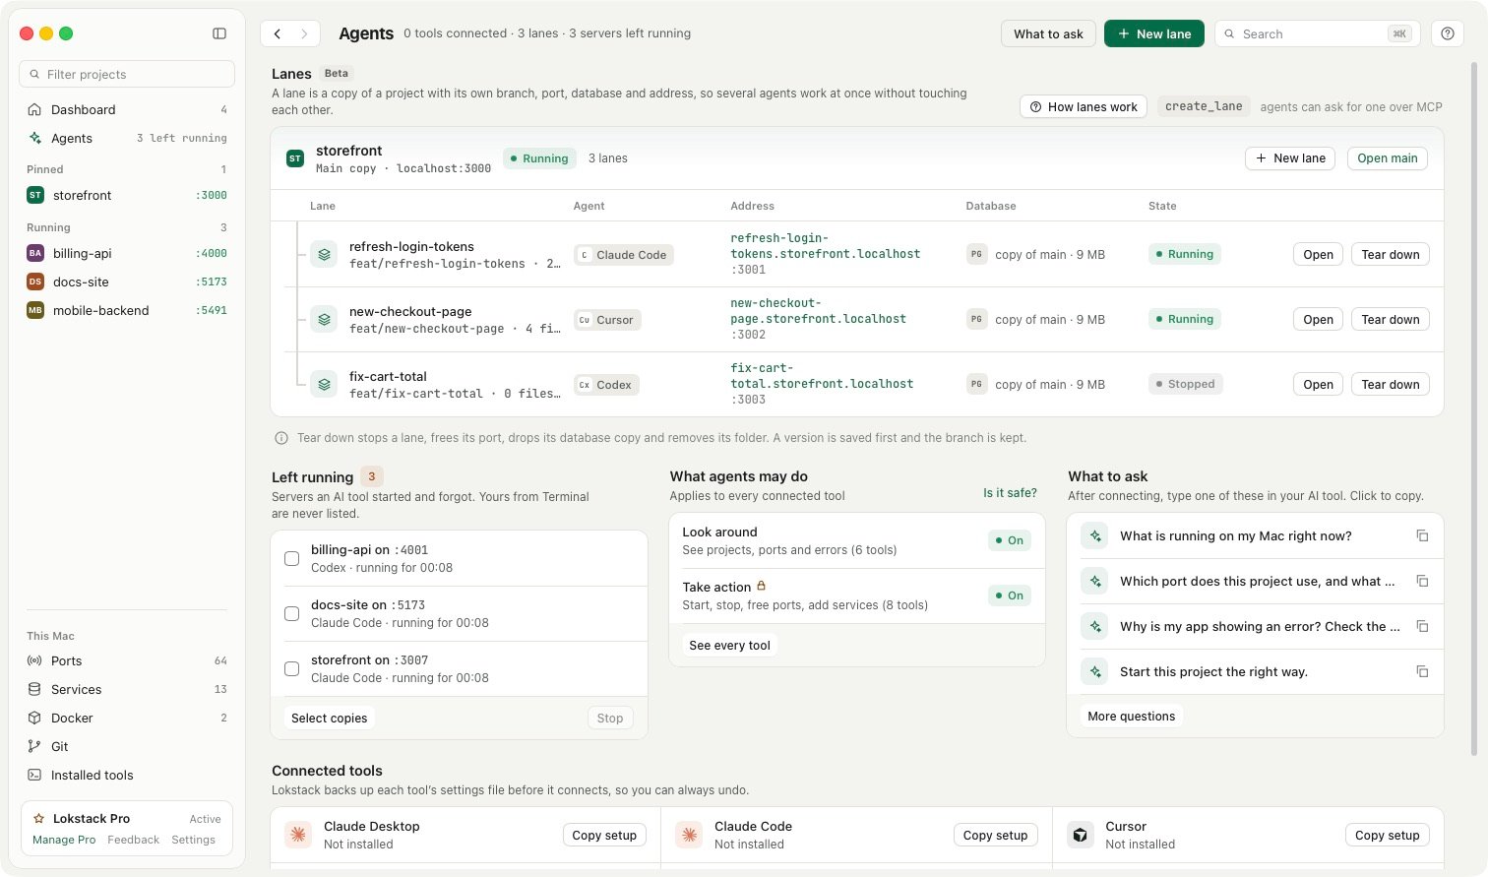Toggle the sidebar panel icon
The height and width of the screenshot is (877, 1488).
pyautogui.click(x=219, y=33)
